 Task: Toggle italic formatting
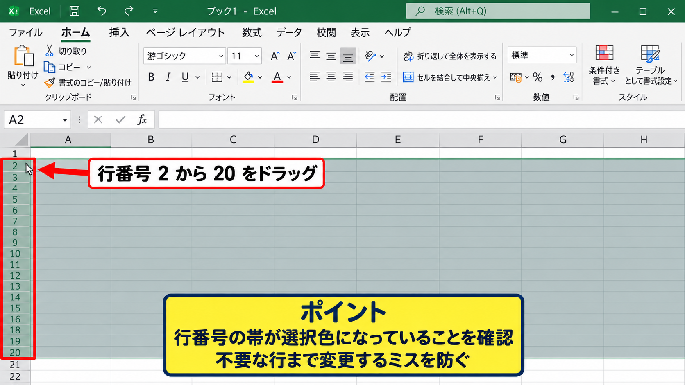click(168, 77)
